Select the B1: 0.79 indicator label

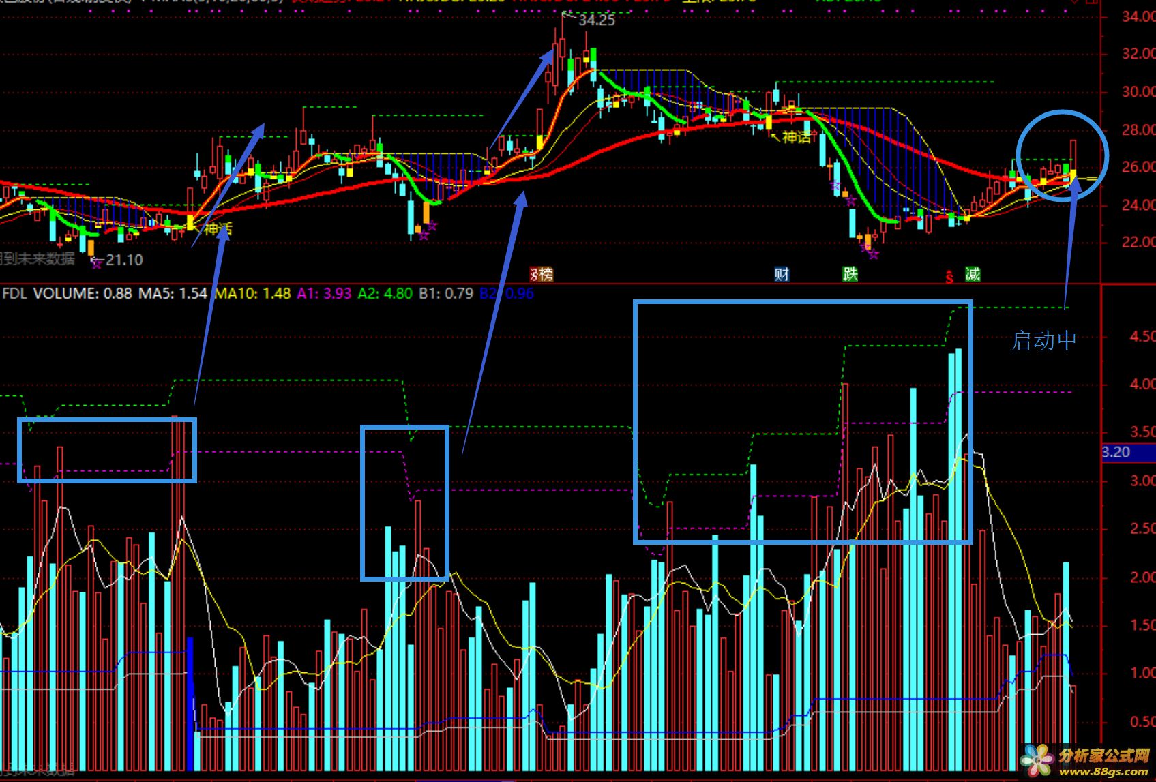coord(446,293)
